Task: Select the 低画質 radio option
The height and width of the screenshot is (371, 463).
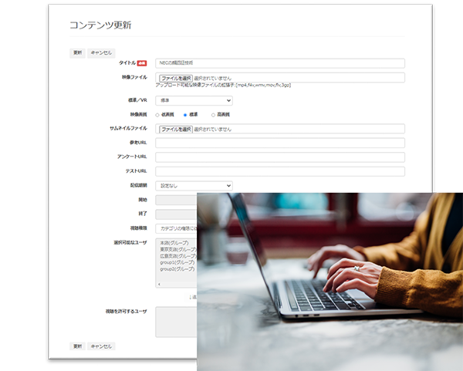Action: 157,115
